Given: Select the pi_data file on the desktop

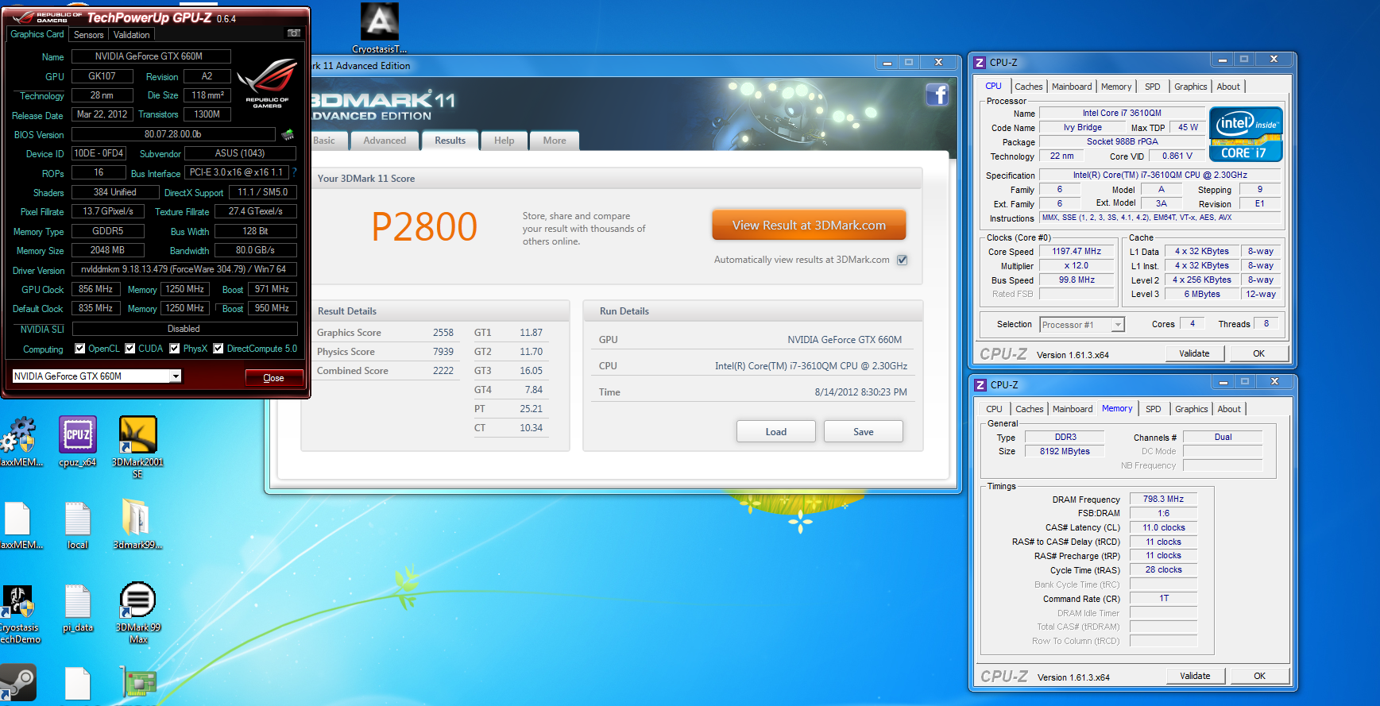Looking at the screenshot, I should coord(78,608).
